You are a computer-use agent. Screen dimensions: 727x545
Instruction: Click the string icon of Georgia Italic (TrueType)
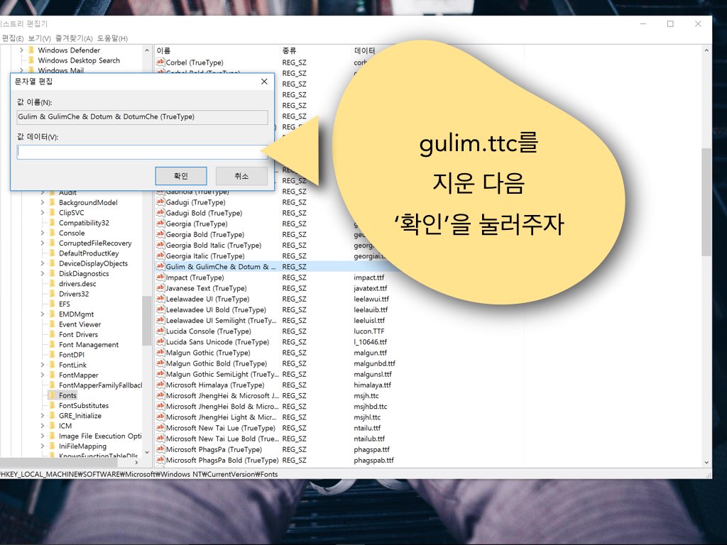coord(160,255)
